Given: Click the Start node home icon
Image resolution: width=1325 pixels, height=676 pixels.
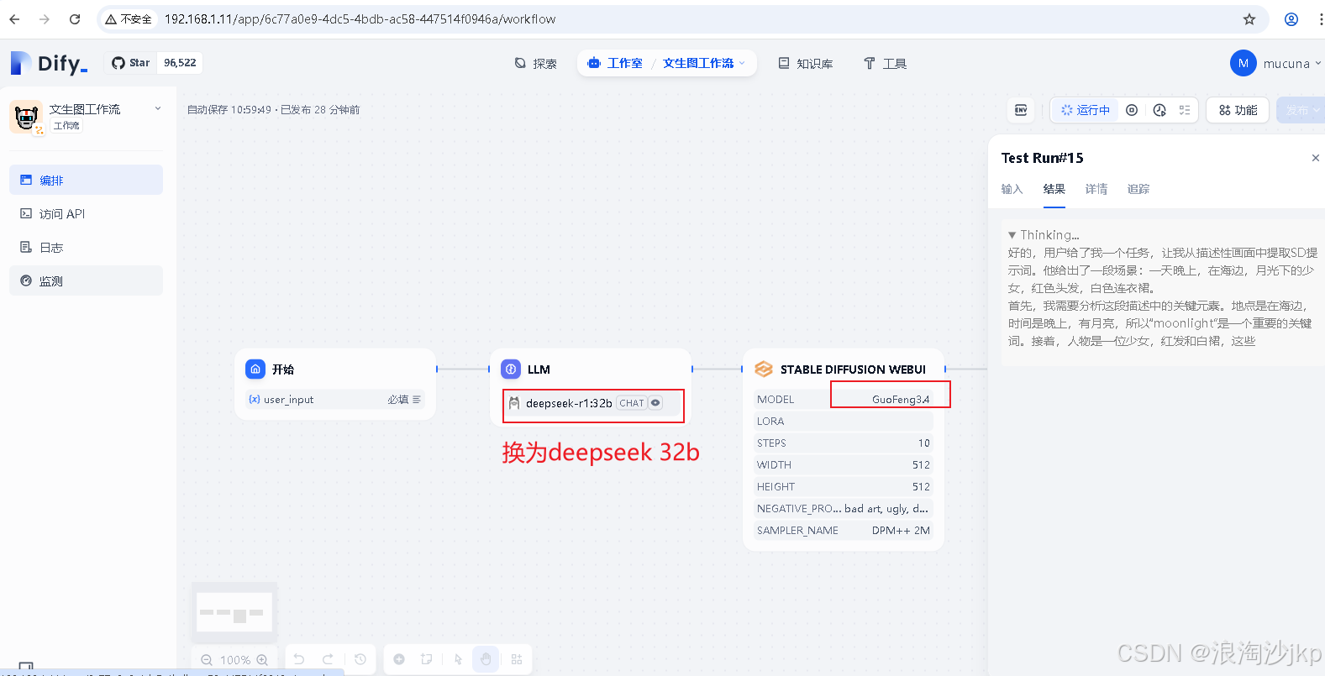Looking at the screenshot, I should (255, 369).
